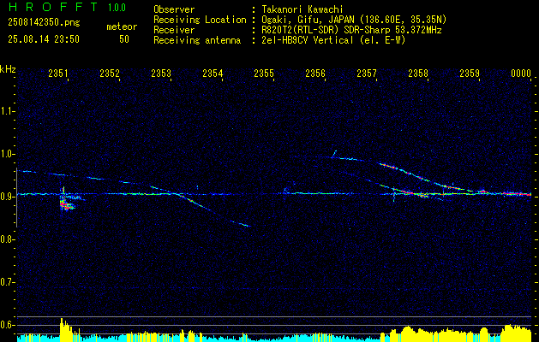The image size is (539, 342).
Task: Click the filename 2508142350.png
Action: pyautogui.click(x=44, y=23)
